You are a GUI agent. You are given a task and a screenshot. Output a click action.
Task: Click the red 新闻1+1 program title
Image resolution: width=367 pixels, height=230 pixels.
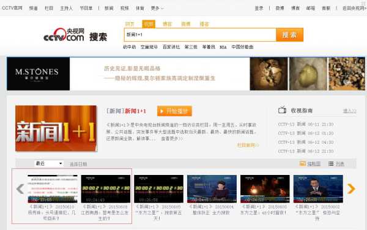click(135, 111)
